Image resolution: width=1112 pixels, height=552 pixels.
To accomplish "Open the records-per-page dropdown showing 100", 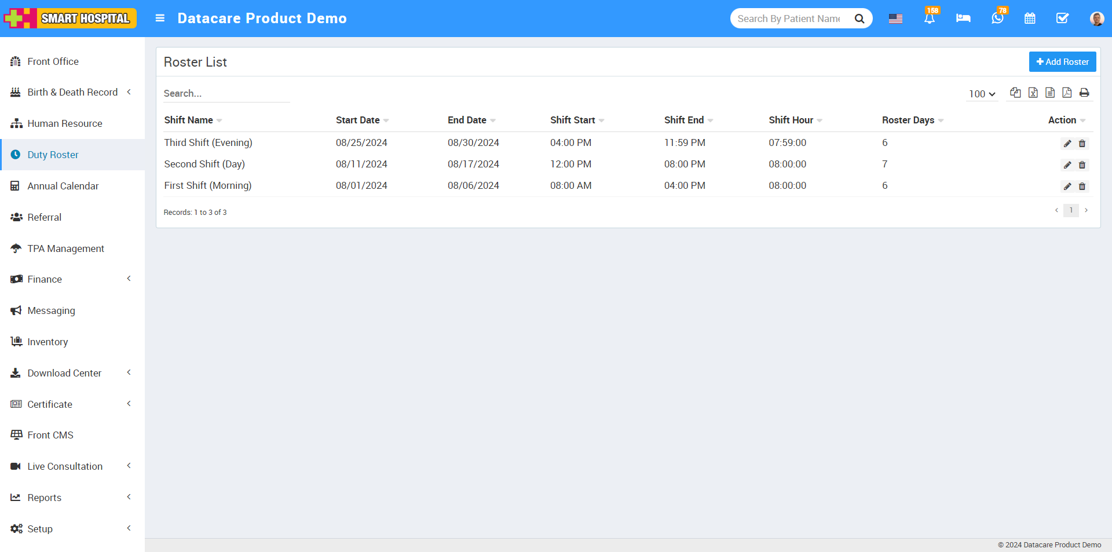I will 981,93.
